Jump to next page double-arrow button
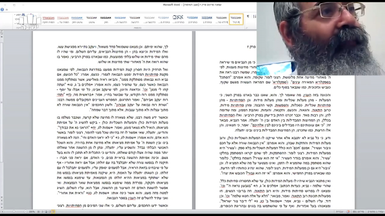385x216 pixels. [x=2, y=207]
